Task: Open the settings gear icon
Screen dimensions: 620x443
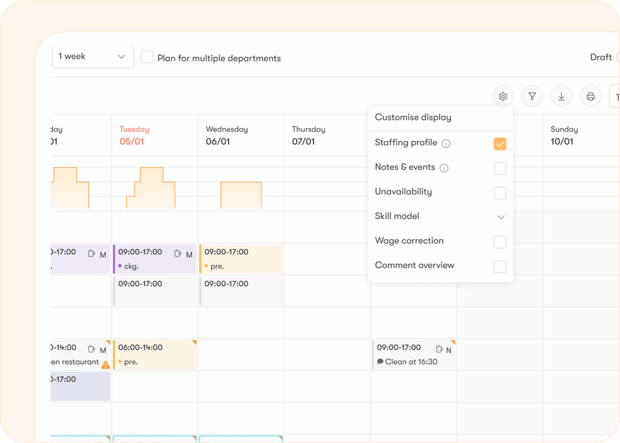Action: coord(503,96)
